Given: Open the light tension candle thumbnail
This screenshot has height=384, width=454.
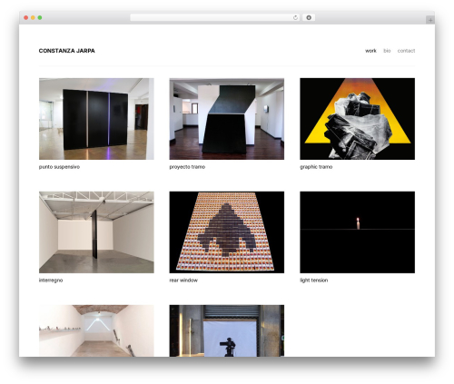Looking at the screenshot, I should (x=358, y=232).
